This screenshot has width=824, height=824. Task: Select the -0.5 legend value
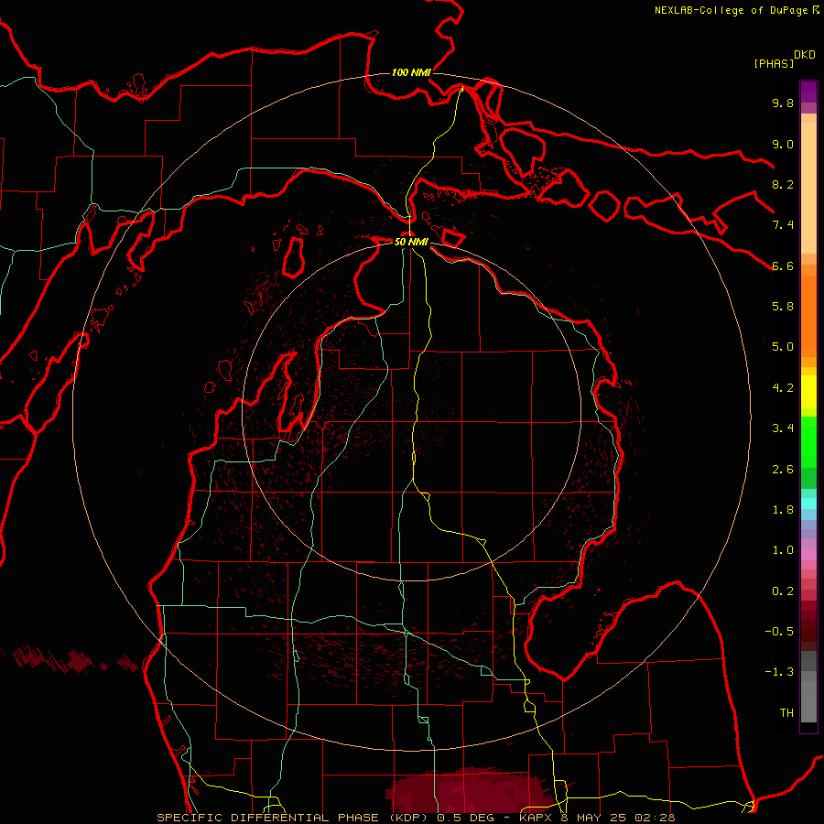779,632
